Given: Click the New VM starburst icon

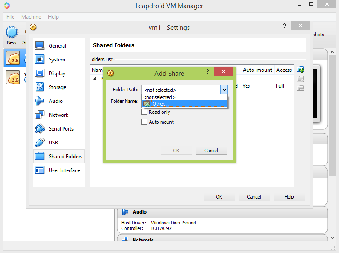Looking at the screenshot, I should tap(11, 32).
